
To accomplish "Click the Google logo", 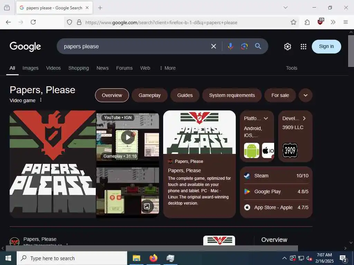I will 25,47.
